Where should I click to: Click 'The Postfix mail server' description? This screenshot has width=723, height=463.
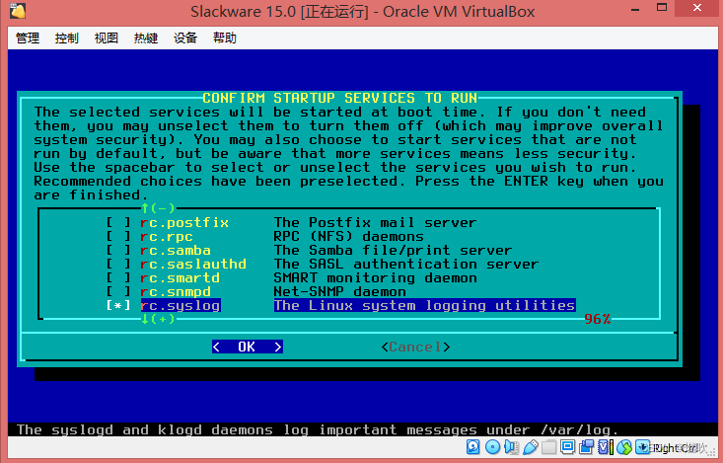tap(376, 223)
